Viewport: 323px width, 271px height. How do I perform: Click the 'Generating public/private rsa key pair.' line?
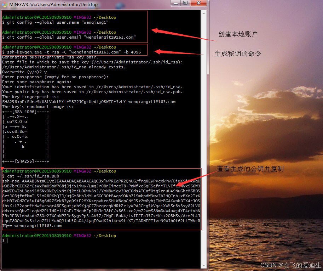[x=50, y=57]
